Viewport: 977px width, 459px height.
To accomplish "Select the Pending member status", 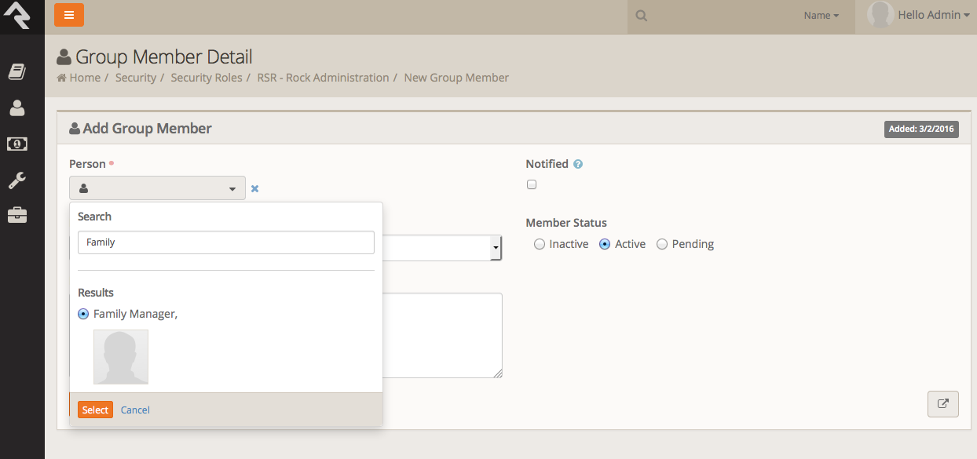I will pyautogui.click(x=662, y=244).
